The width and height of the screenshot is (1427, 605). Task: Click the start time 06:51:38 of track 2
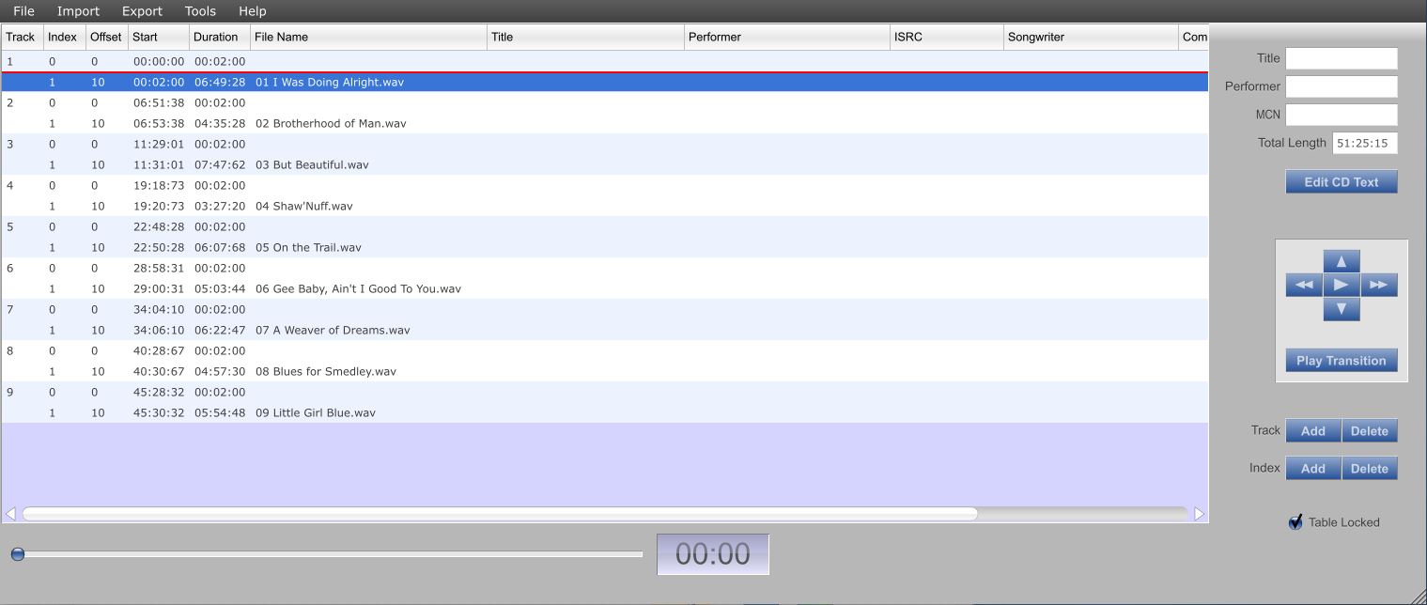click(x=159, y=102)
